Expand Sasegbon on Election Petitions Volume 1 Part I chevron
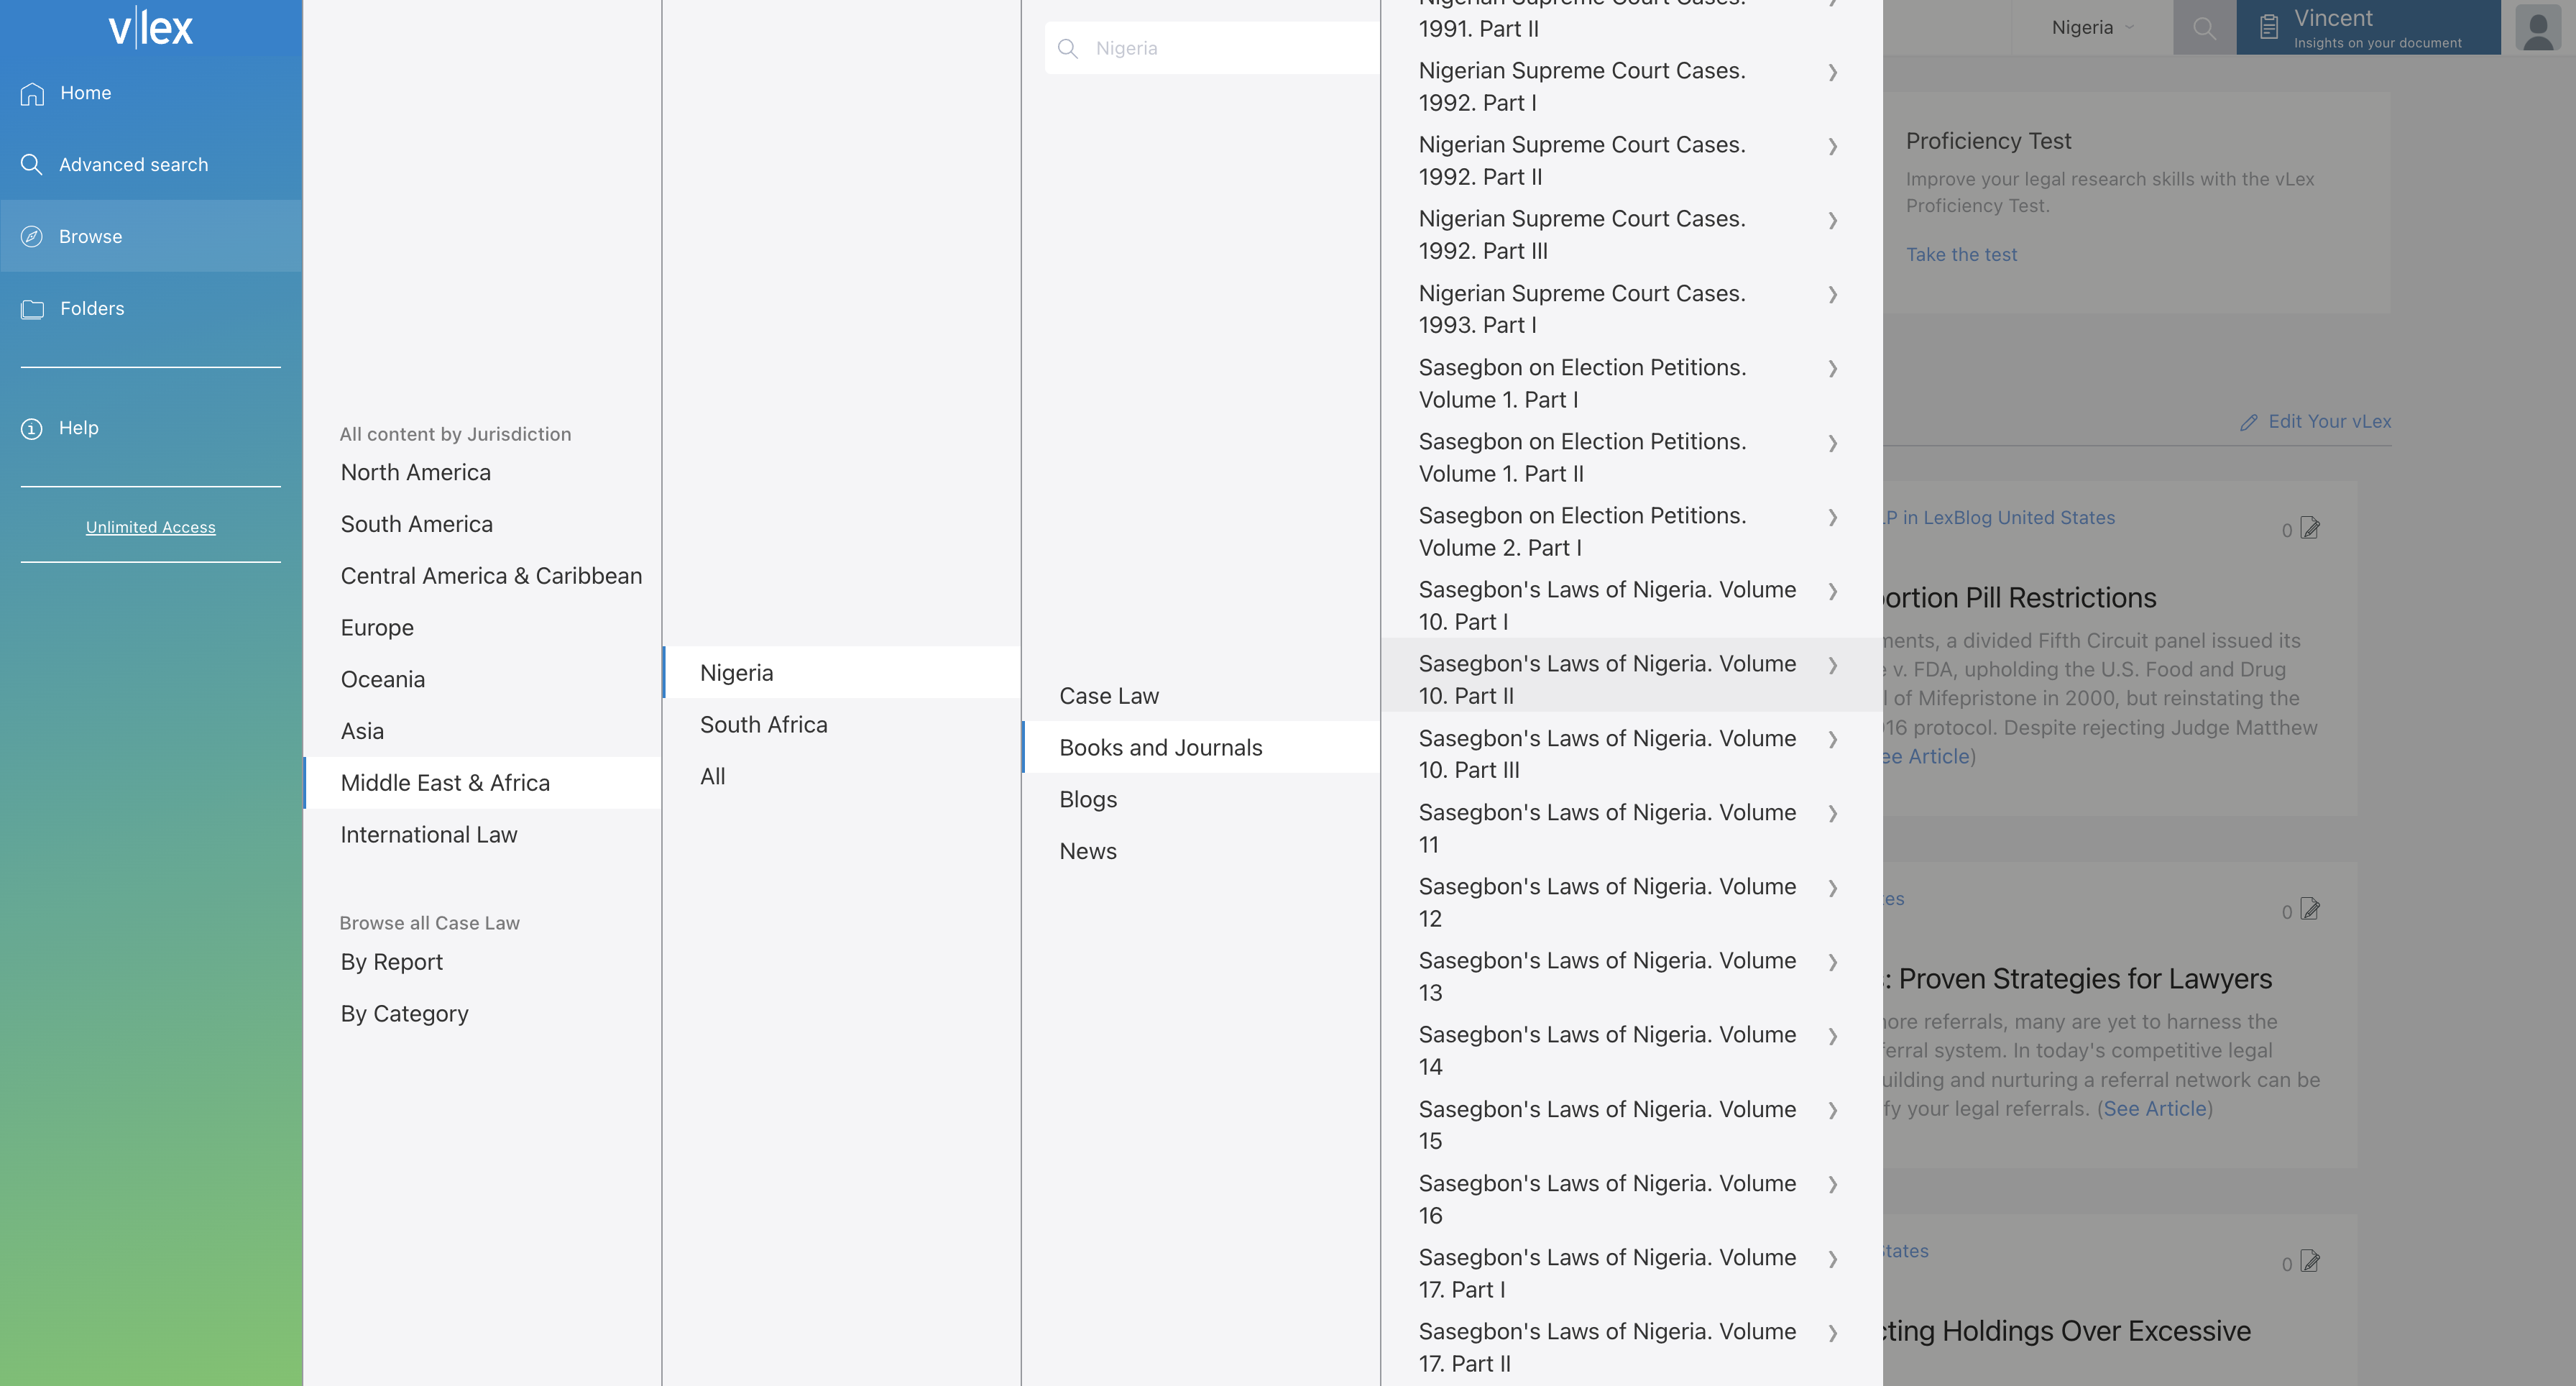 point(1833,368)
